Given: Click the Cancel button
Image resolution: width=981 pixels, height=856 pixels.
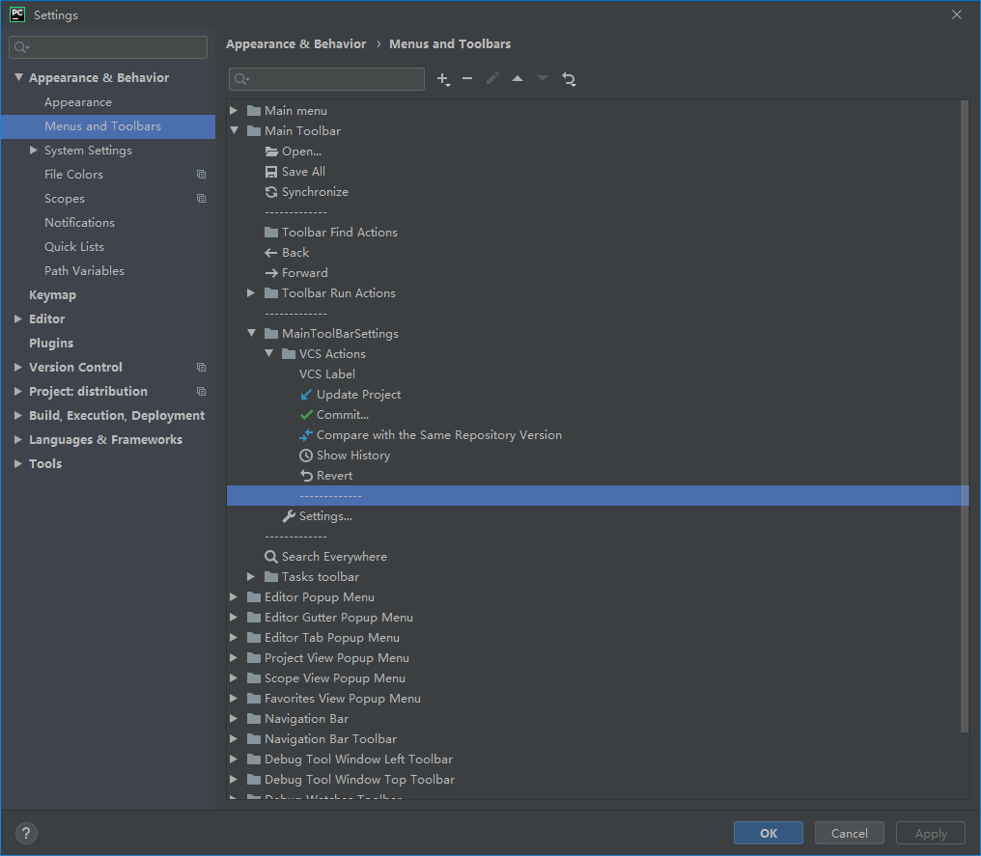Looking at the screenshot, I should coord(849,833).
